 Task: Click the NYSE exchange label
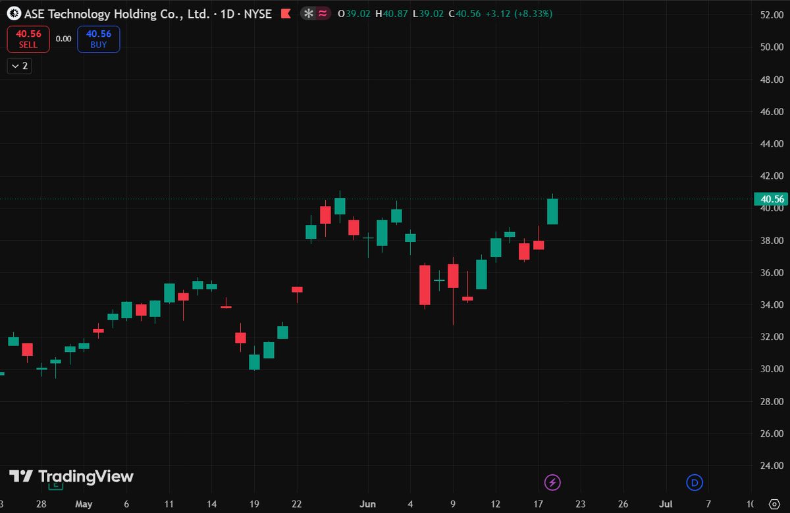coord(258,14)
